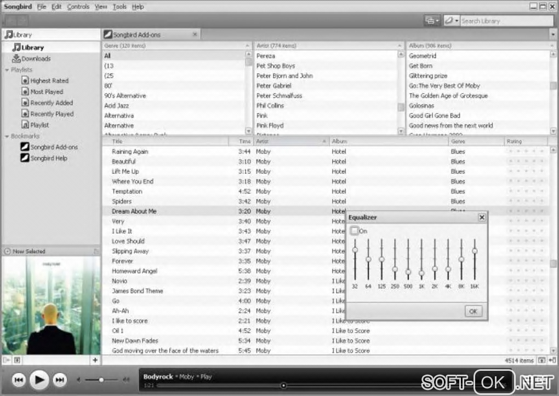Enable the Equalizer On checkbox
The height and width of the screenshot is (396, 559).
(x=355, y=231)
